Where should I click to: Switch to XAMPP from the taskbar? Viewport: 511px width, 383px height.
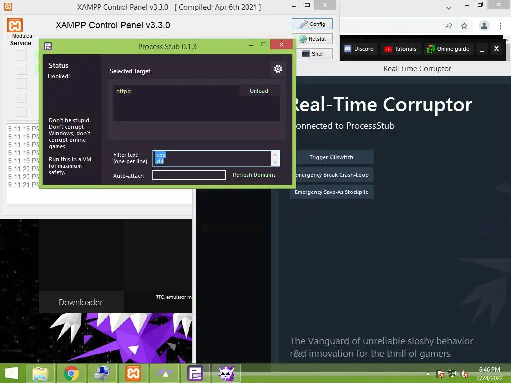tap(133, 373)
